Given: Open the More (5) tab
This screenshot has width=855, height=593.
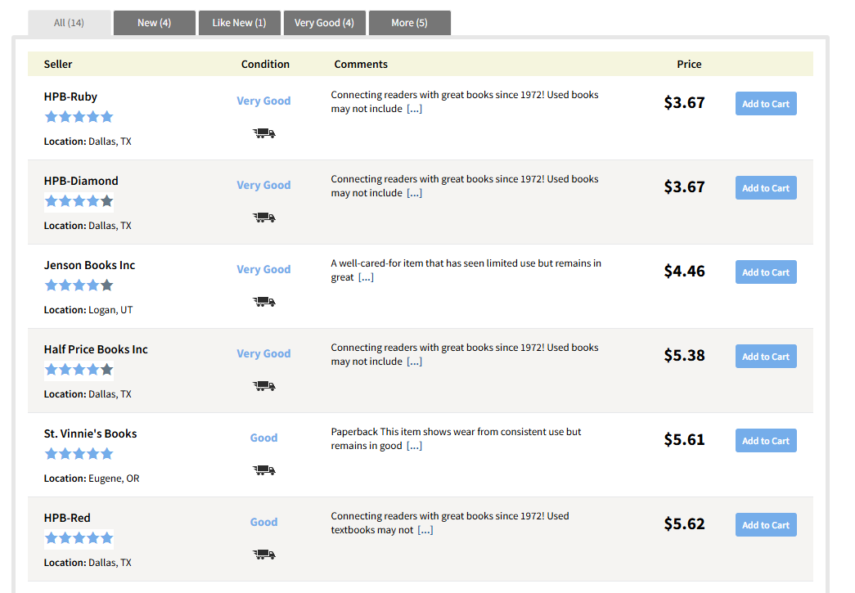Looking at the screenshot, I should tap(410, 23).
